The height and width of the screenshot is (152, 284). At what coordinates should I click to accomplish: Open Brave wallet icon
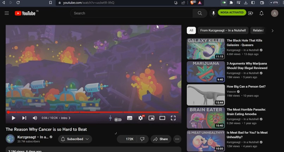tap(262, 2)
